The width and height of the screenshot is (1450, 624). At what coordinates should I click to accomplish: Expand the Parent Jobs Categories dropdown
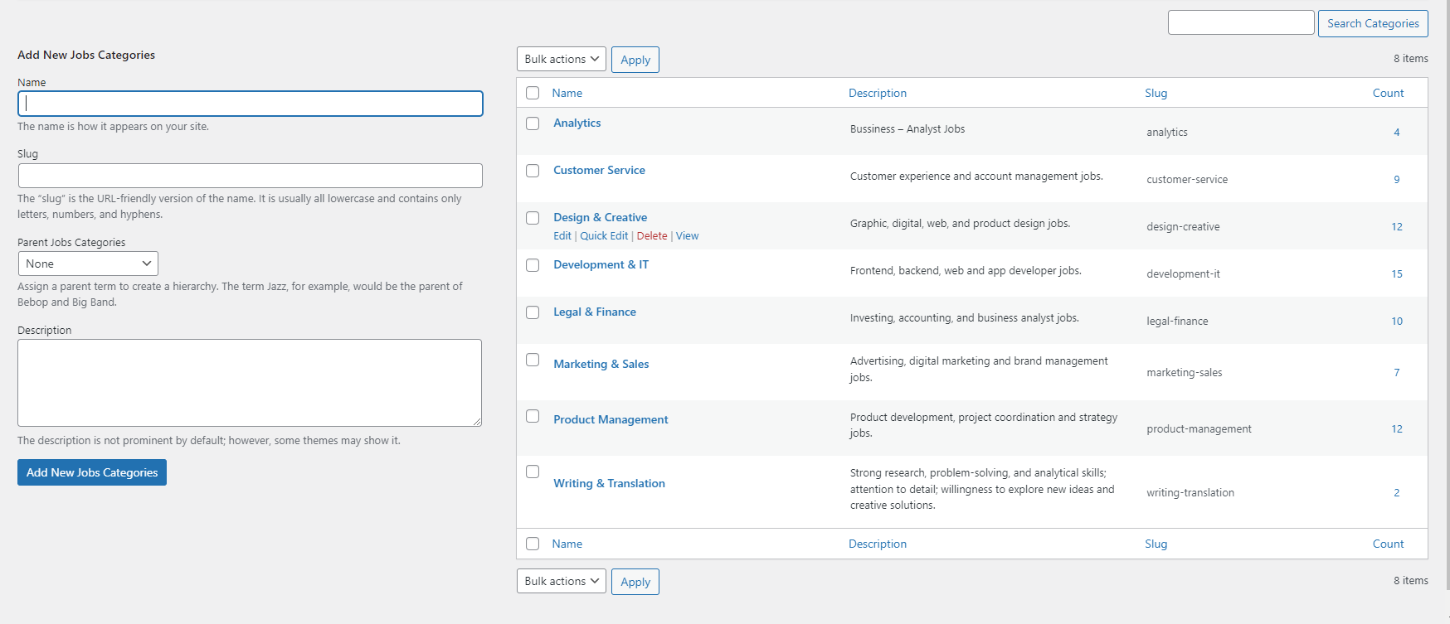click(x=88, y=264)
